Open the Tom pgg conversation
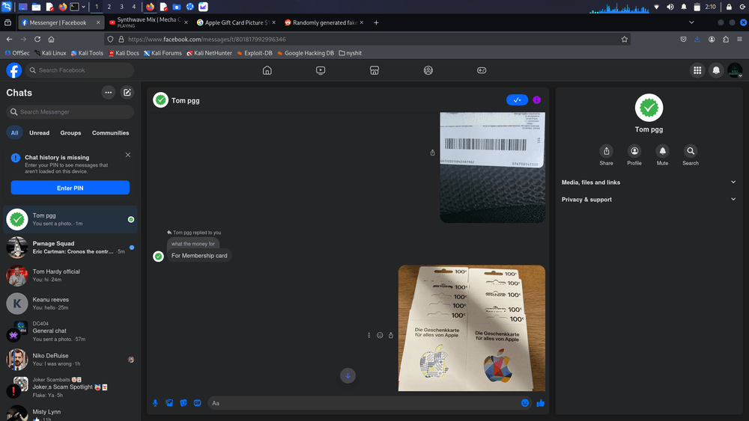Screen dimensions: 749x421 [70, 219]
